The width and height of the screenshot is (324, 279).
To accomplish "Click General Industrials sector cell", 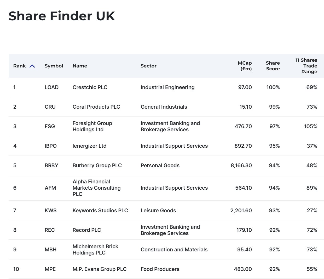I will tap(164, 107).
